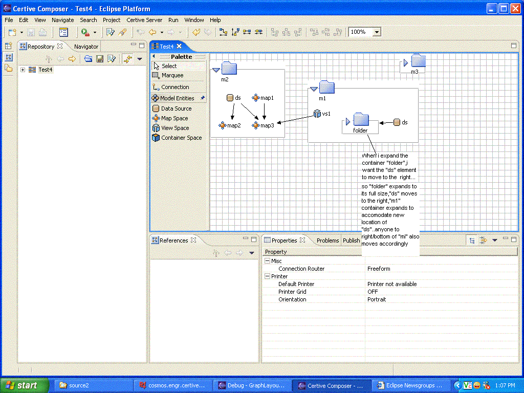The height and width of the screenshot is (393, 524).
Task: Click the map2 node in the diagram
Action: coord(230,125)
